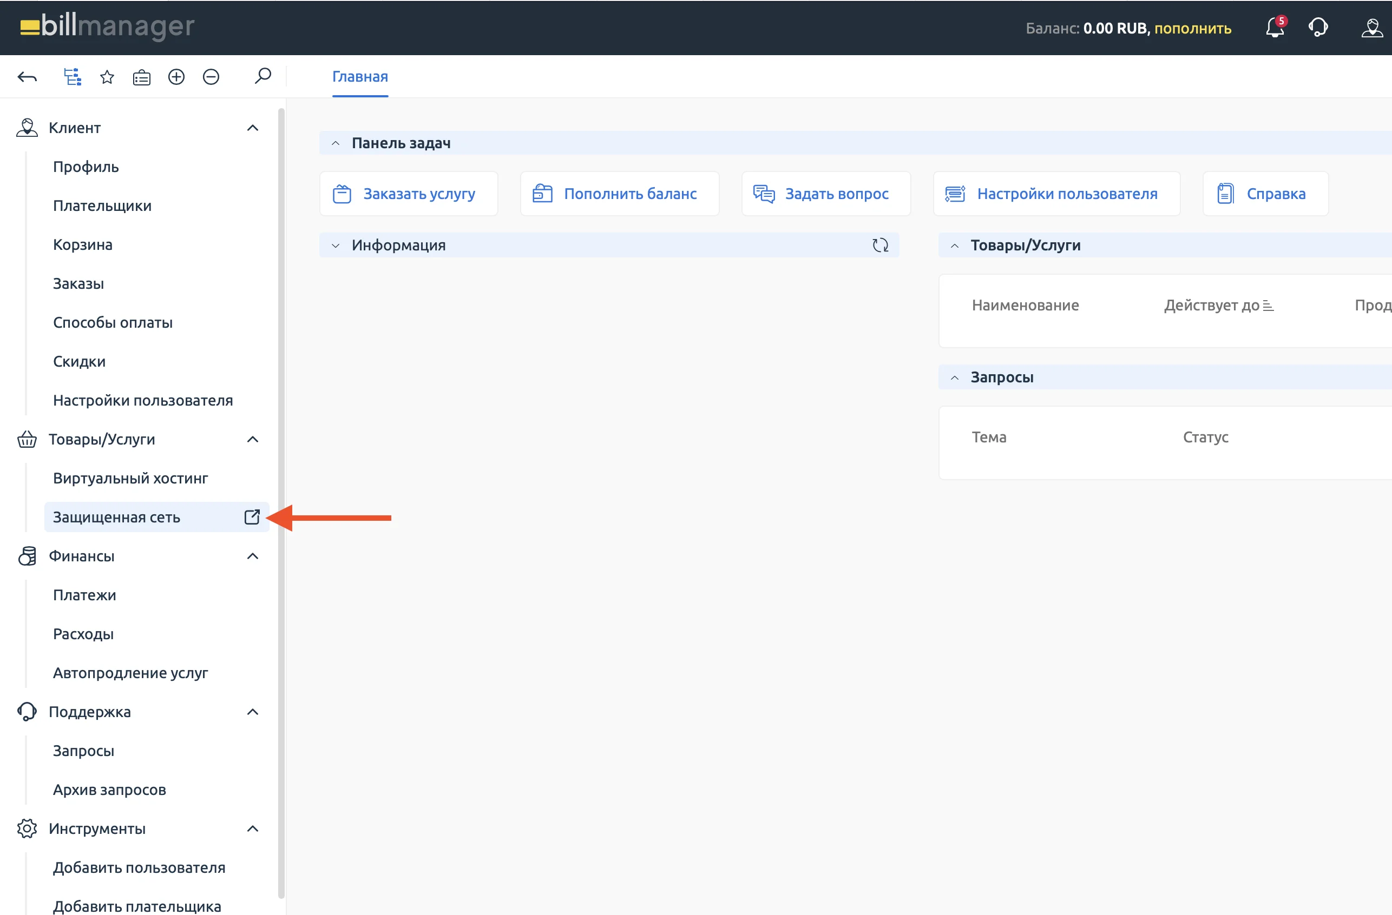This screenshot has width=1392, height=915.
Task: Click the external link icon next to Защищенная сеть
Action: coord(252,518)
